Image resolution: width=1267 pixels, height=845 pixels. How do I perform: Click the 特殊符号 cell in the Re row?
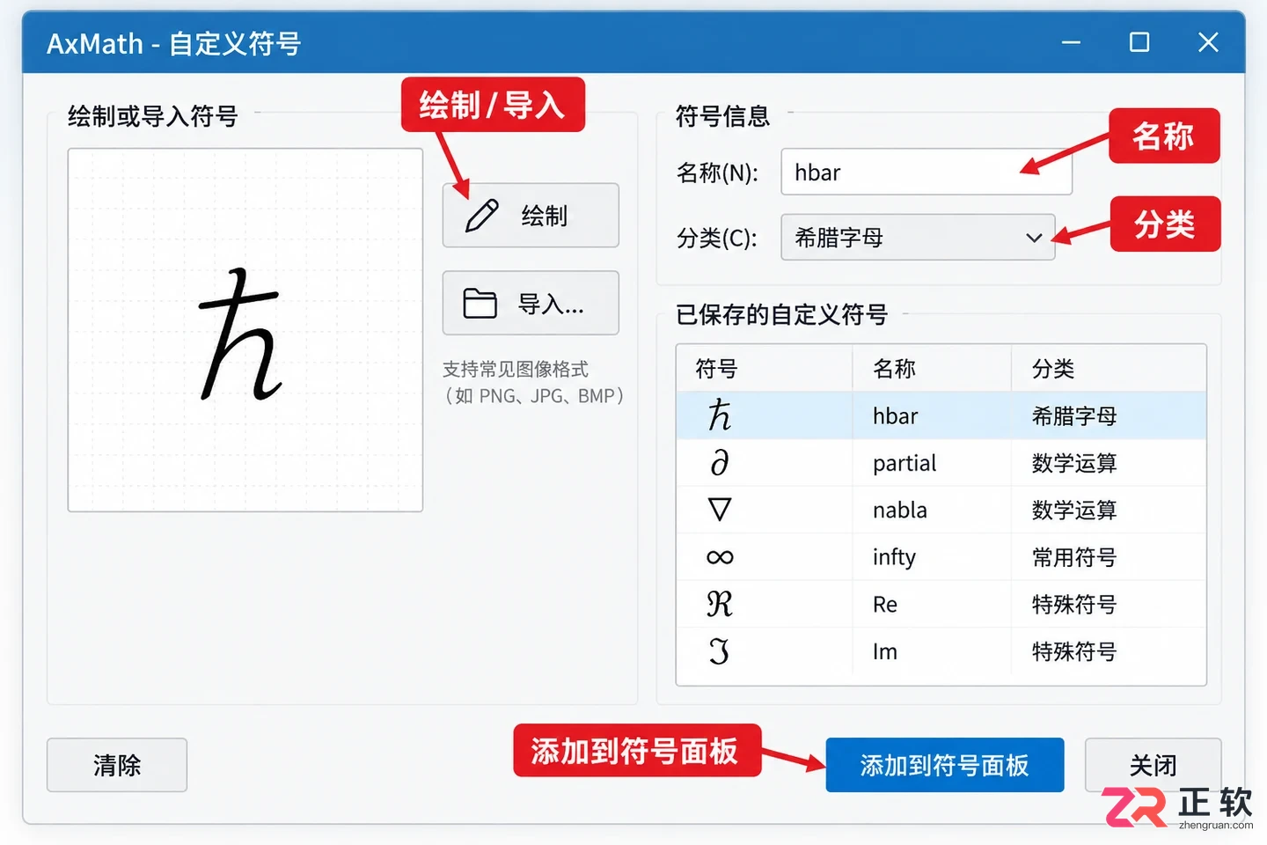click(x=1109, y=604)
